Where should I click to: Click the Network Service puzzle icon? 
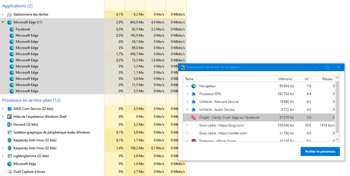click(193, 102)
